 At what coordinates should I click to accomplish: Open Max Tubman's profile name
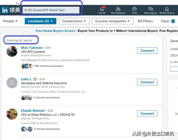point(32,48)
